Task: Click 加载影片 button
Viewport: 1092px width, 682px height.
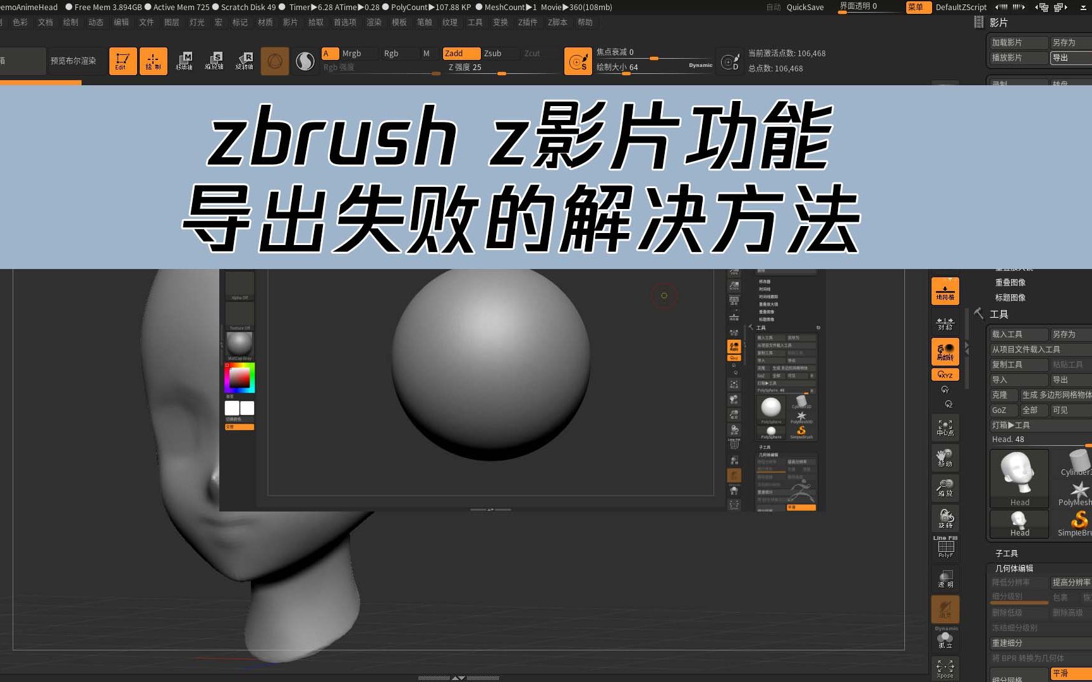Action: [1019, 42]
